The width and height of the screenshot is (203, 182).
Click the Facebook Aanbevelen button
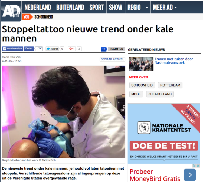(13, 49)
